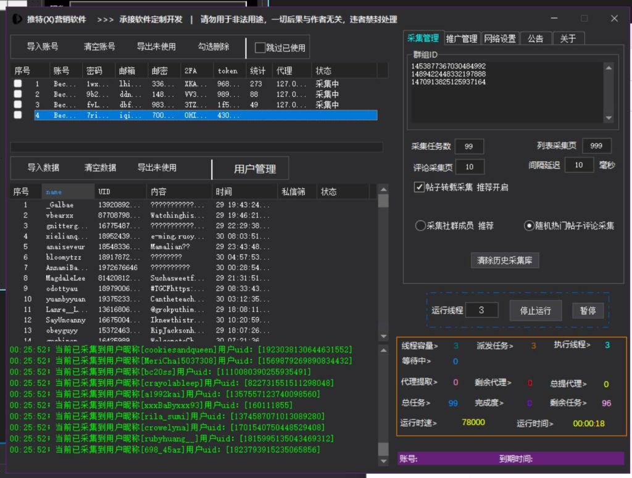Open the 网络设置 tab
This screenshot has width=632, height=478.
pyautogui.click(x=499, y=38)
